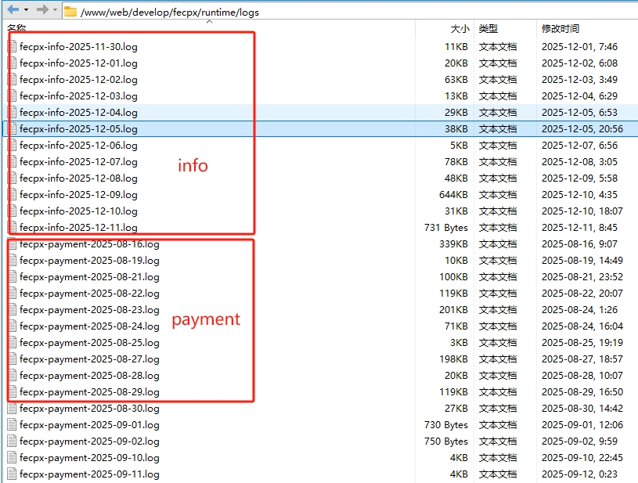638x483 pixels.
Task: Click file icon of fecpx-info-2025-12-09.log
Action: tap(12, 194)
